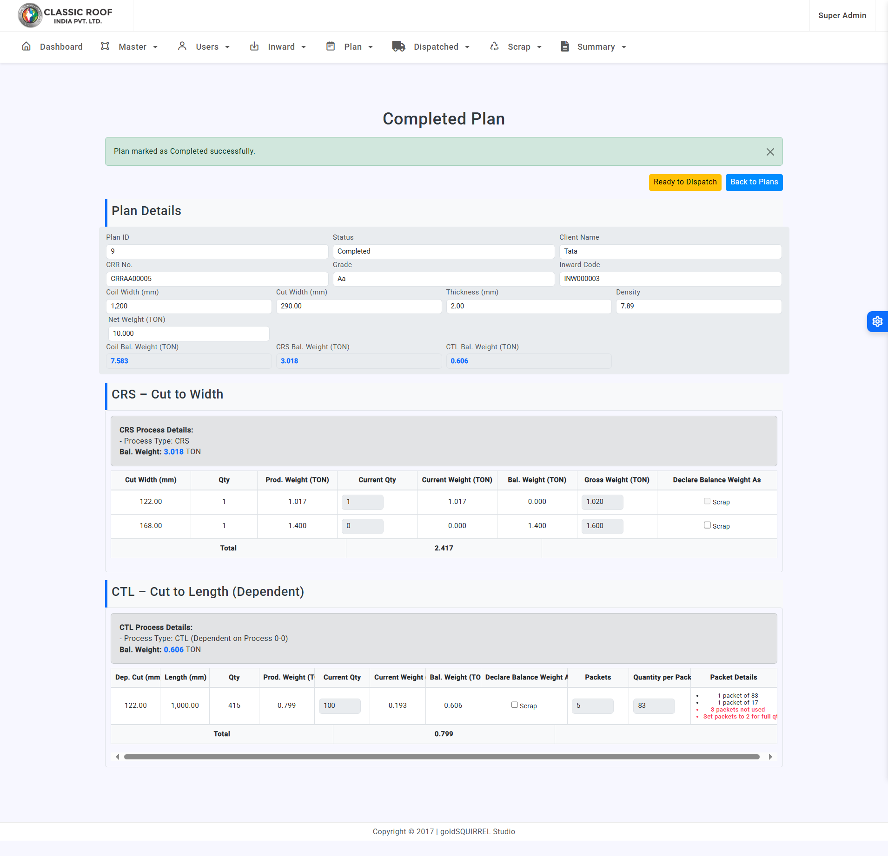
Task: Check Scrap for 168.00 CRS row
Action: [x=707, y=525]
